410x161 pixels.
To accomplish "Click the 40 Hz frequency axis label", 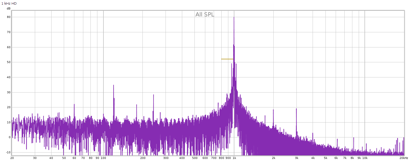I will point(51,158).
